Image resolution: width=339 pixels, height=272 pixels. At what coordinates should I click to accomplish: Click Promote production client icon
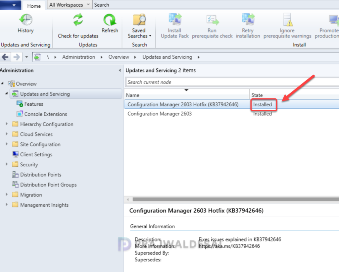(x=333, y=20)
